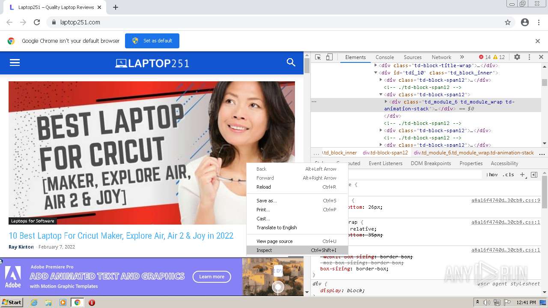Dismiss the default browser infobar

[538, 41]
